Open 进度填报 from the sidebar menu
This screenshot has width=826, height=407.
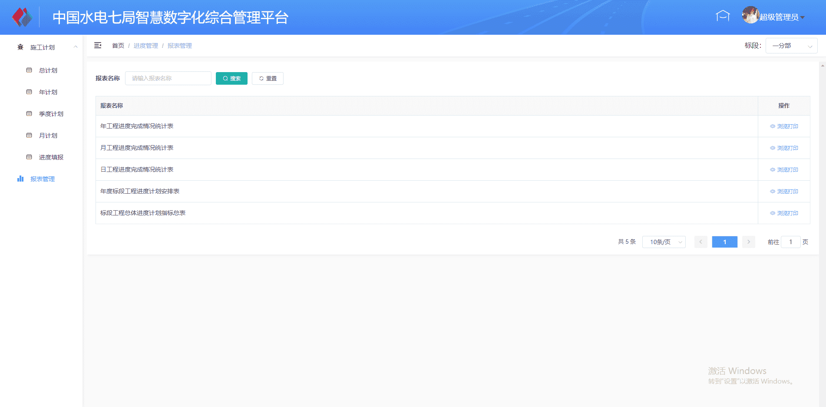pyautogui.click(x=51, y=157)
